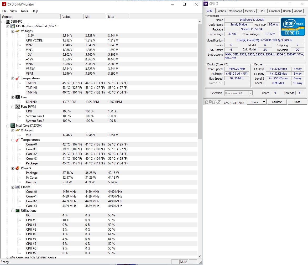
Task: Click the Clocks node icon
Action: [x=18, y=187]
